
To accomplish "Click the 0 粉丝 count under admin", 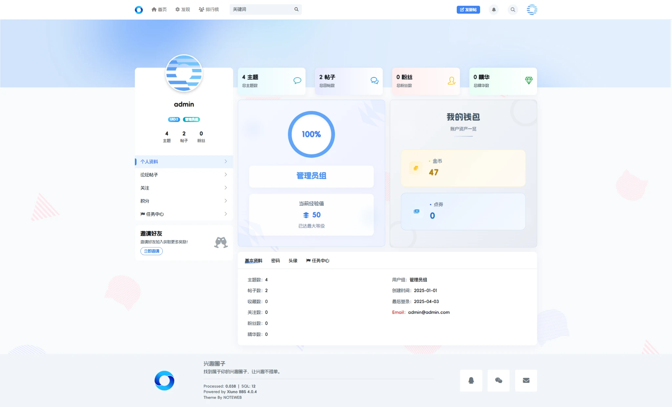I will [201, 136].
